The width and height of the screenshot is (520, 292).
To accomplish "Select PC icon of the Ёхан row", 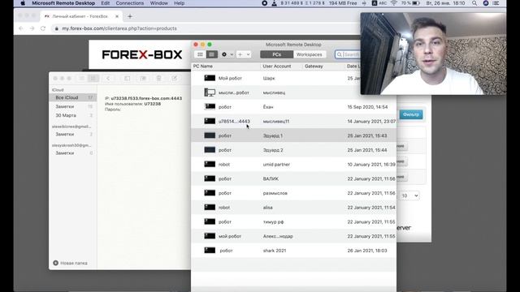I will click(x=210, y=106).
